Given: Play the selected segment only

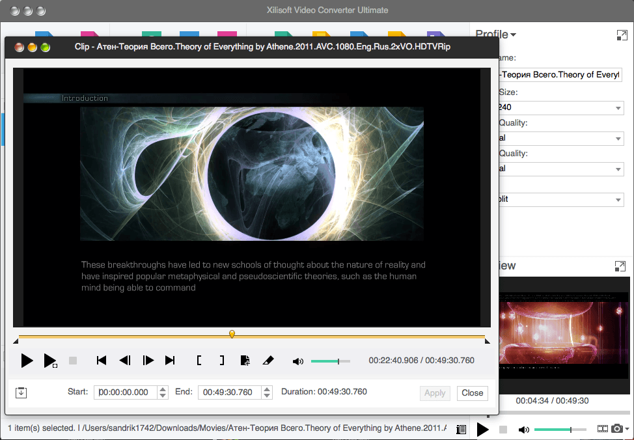Looking at the screenshot, I should [50, 361].
